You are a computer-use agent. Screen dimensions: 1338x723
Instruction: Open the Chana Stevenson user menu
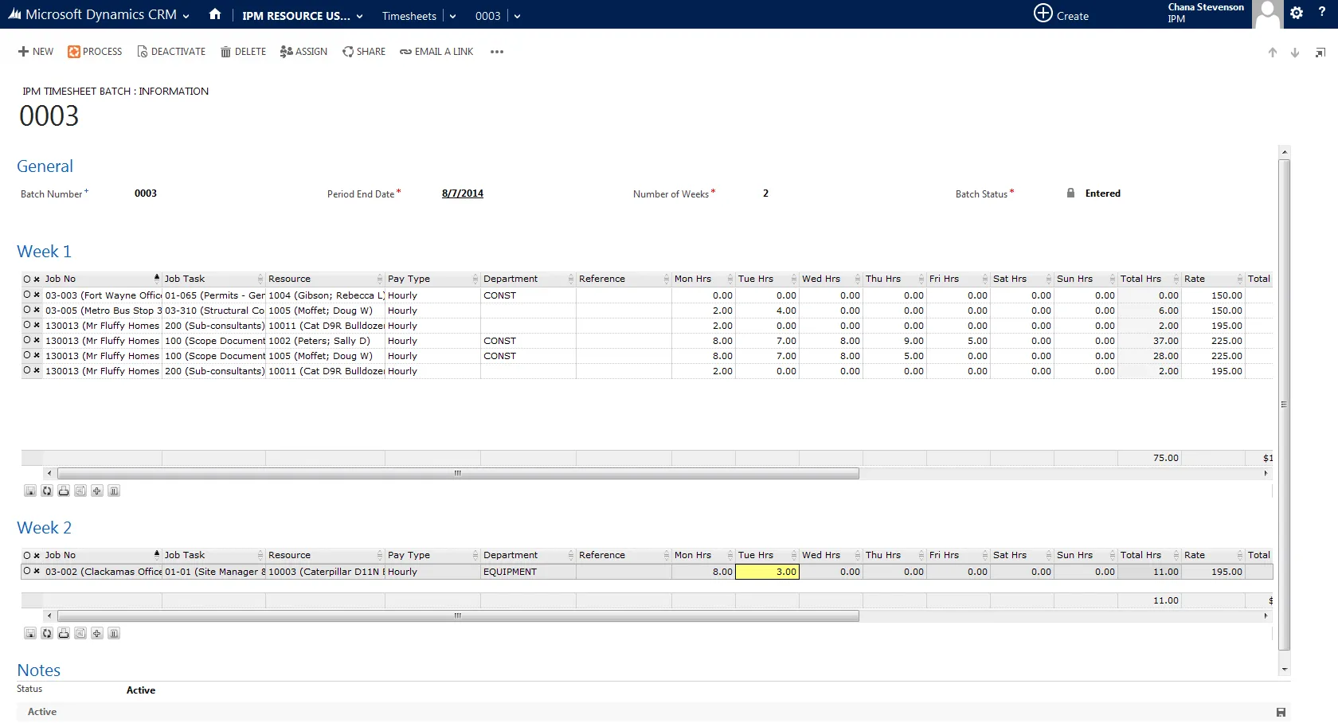point(1205,14)
